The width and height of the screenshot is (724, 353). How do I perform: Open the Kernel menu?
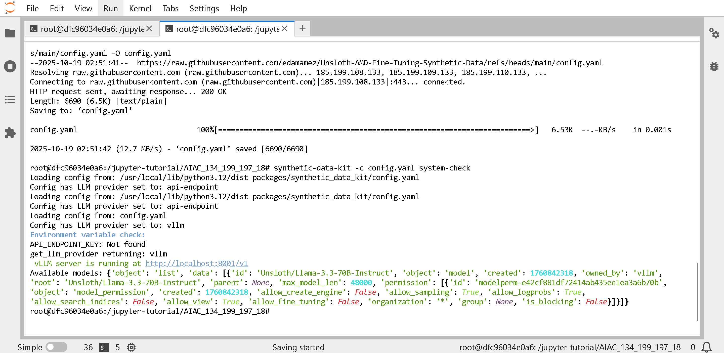coord(140,9)
